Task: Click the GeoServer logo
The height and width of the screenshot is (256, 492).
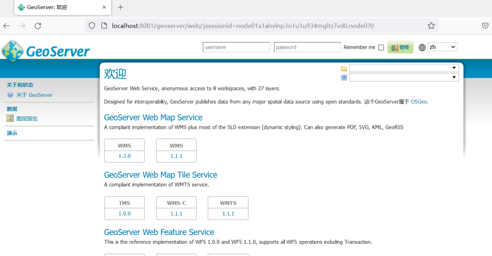Action: (46, 51)
